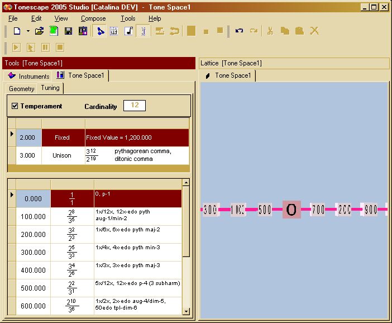
Task: Select the 500.000 cents row cell
Action: click(34, 288)
